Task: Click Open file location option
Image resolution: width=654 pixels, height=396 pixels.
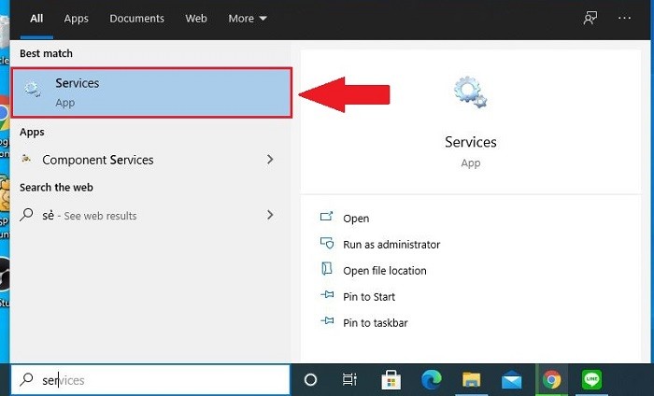Action: click(384, 270)
